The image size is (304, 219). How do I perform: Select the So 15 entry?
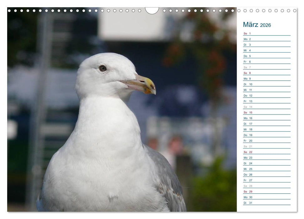pyautogui.click(x=266, y=113)
